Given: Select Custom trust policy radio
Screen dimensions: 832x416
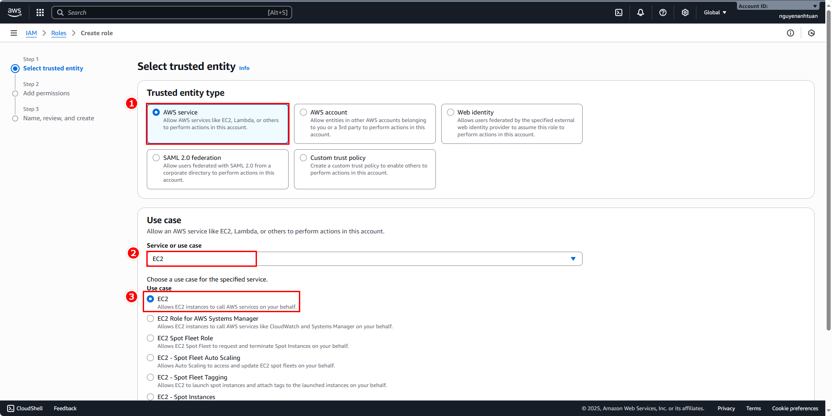Looking at the screenshot, I should click(x=303, y=158).
